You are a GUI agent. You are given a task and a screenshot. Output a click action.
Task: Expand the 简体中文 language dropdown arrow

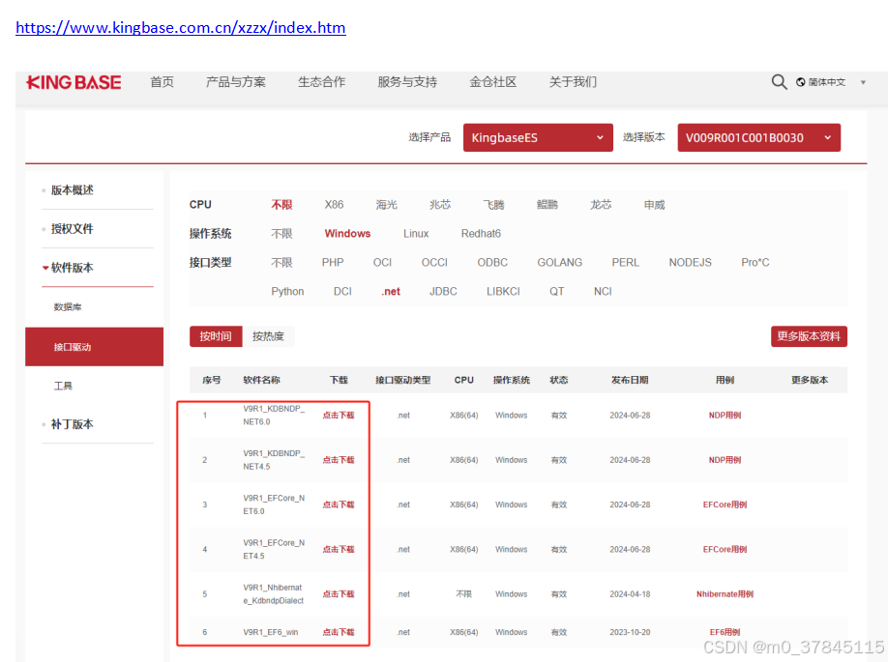tap(863, 82)
